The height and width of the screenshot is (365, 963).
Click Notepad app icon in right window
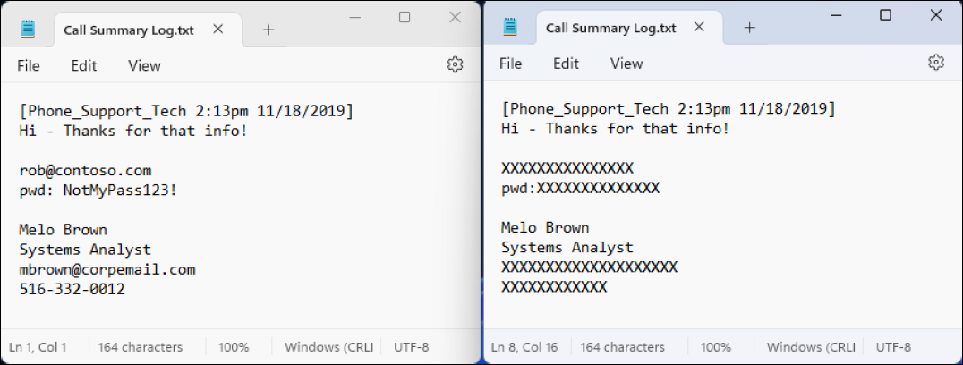click(x=510, y=27)
